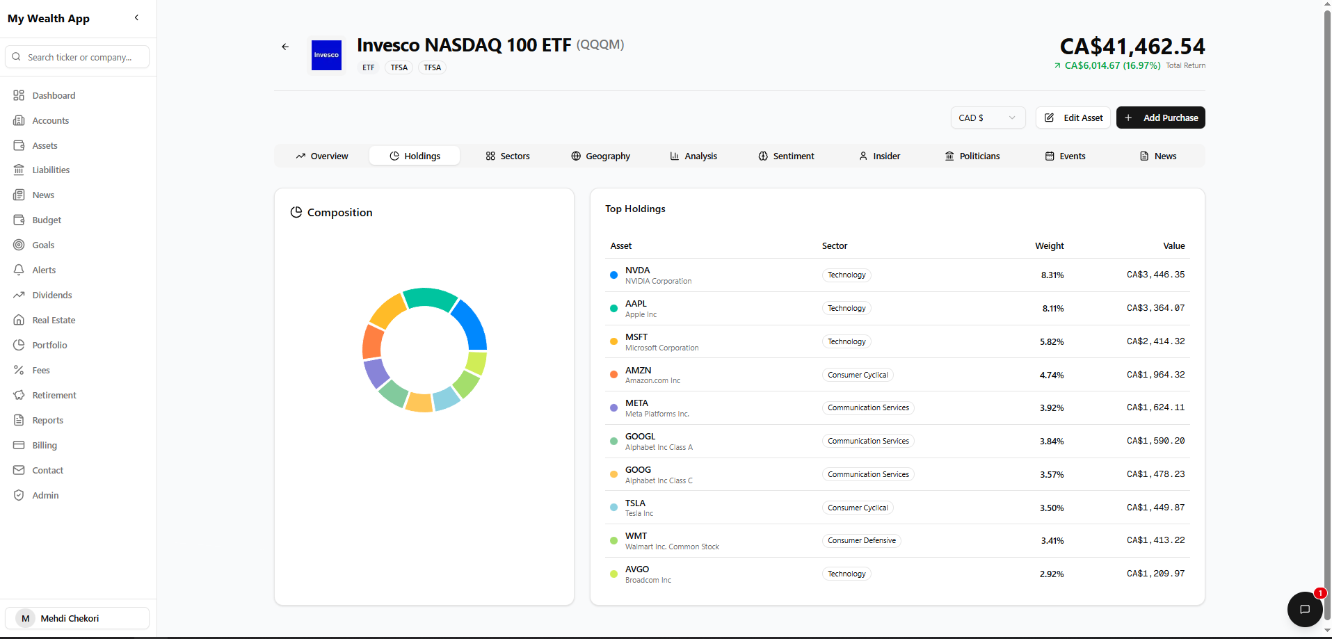The image size is (1332, 639).
Task: Click the Goals target icon
Action: tap(19, 245)
